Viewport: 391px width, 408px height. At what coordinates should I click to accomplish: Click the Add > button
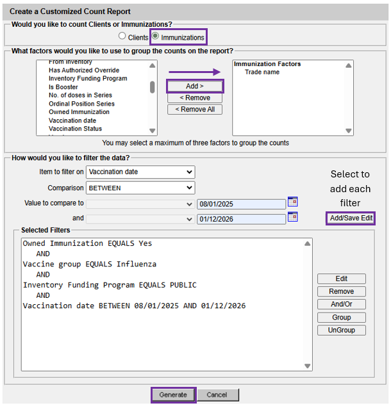coord(195,86)
